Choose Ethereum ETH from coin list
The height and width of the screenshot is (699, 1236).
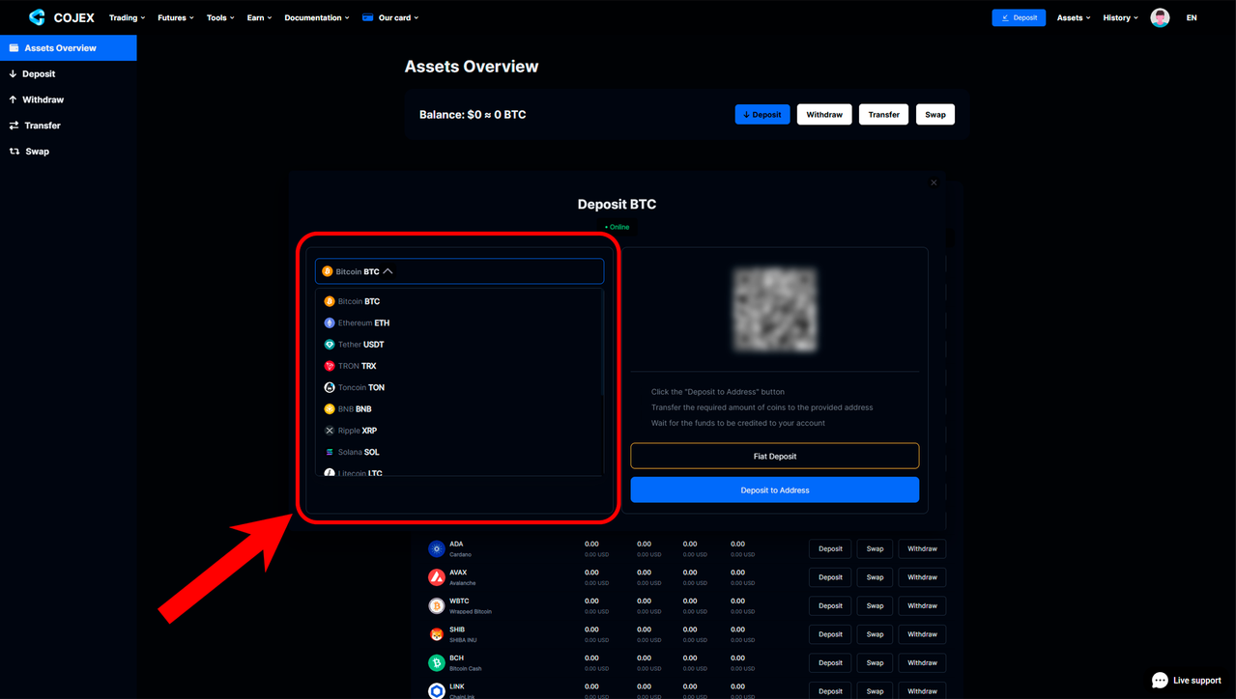click(460, 322)
